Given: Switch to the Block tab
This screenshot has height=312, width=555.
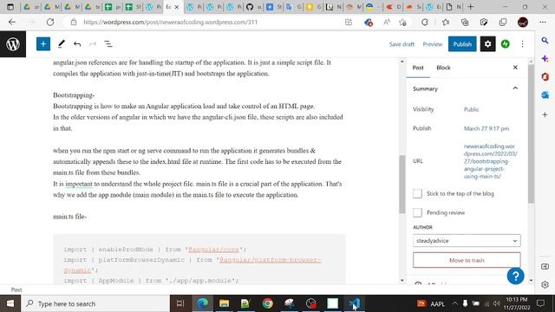Looking at the screenshot, I should point(443,68).
